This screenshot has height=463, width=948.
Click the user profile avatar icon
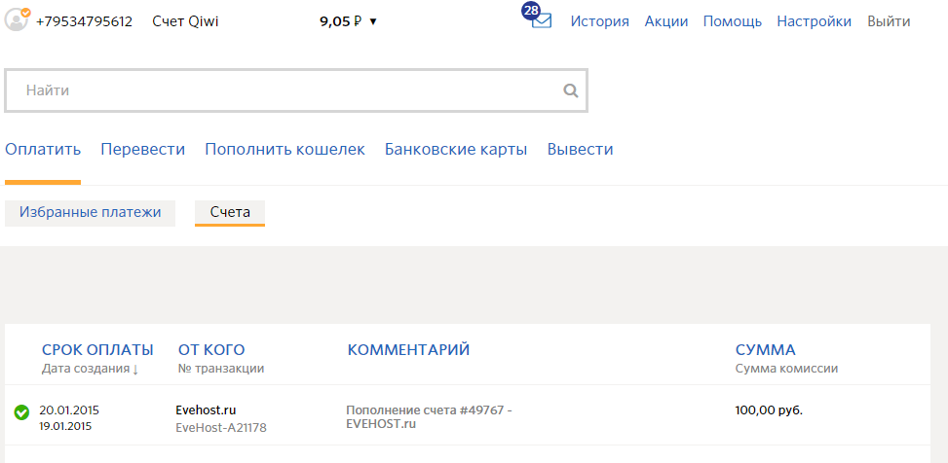click(18, 20)
